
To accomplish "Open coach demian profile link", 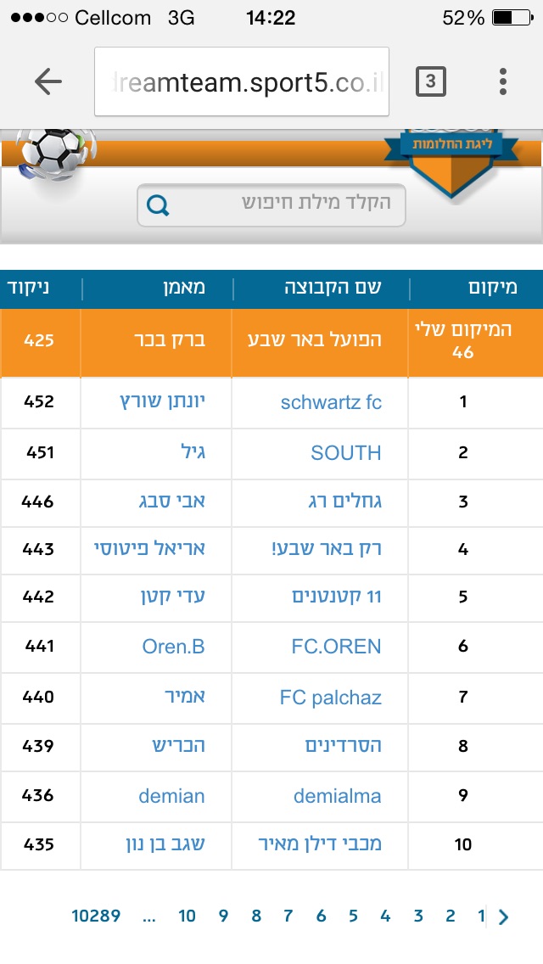I will point(171,796).
